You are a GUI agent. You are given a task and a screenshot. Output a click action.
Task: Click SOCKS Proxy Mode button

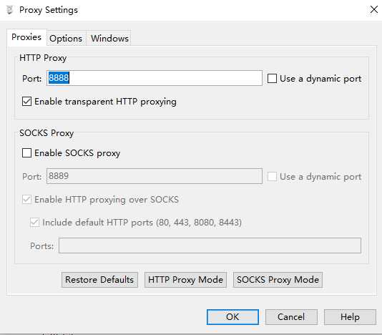point(278,280)
